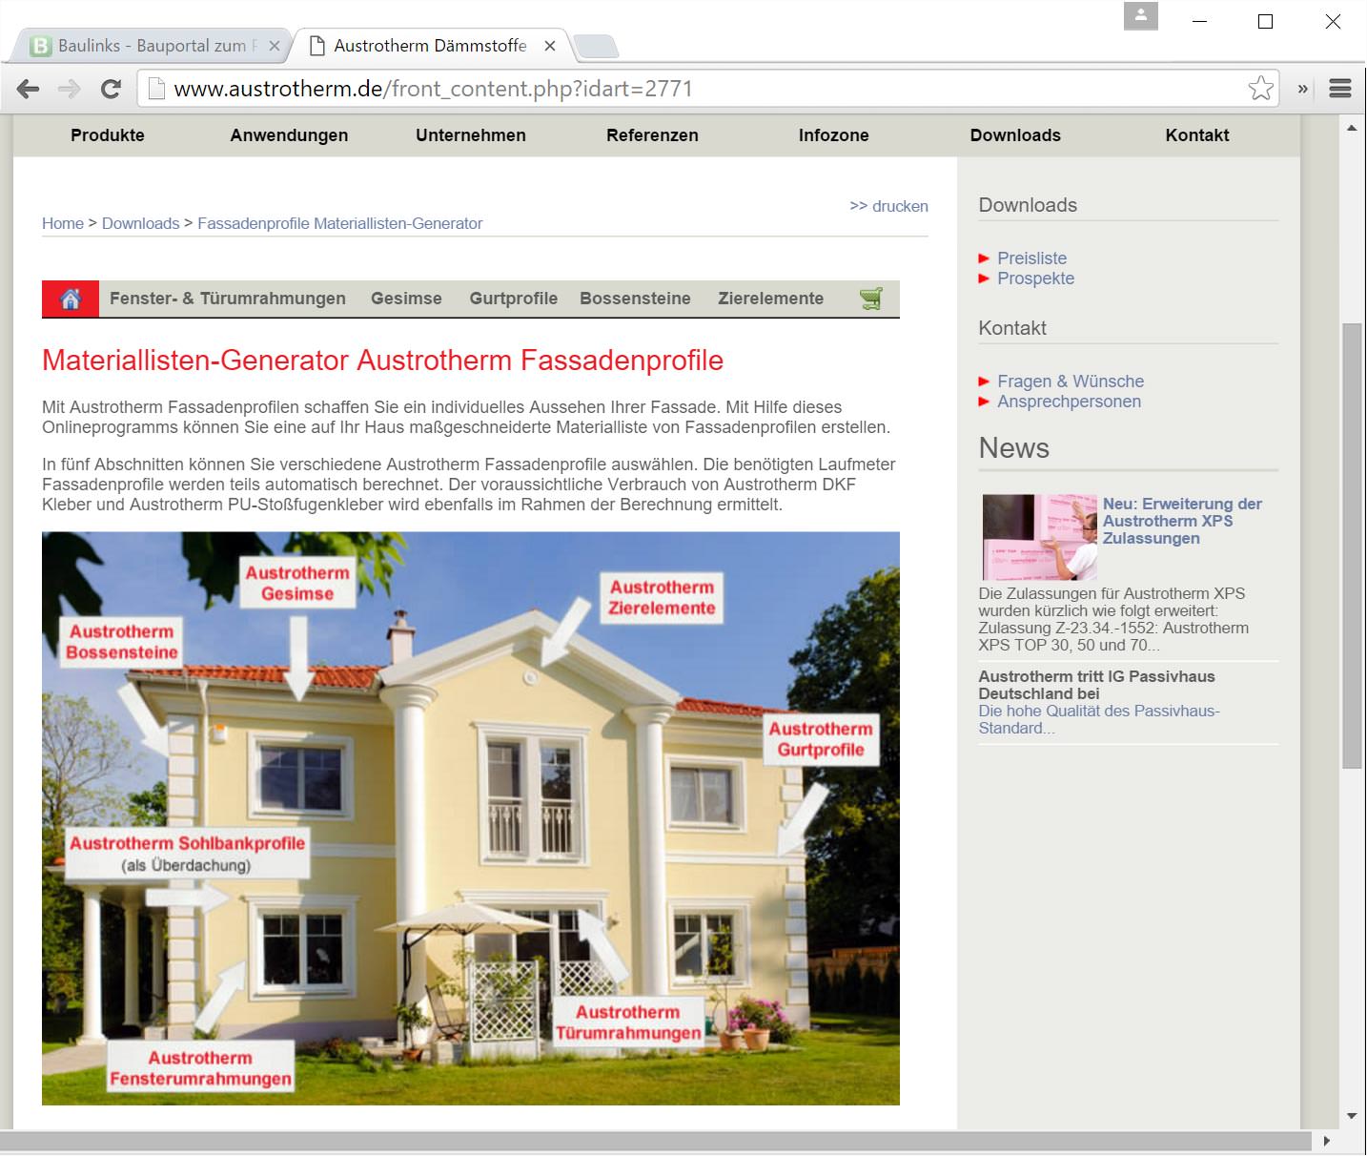Click Austrotherm Gurtprofile label on image

[x=821, y=739]
